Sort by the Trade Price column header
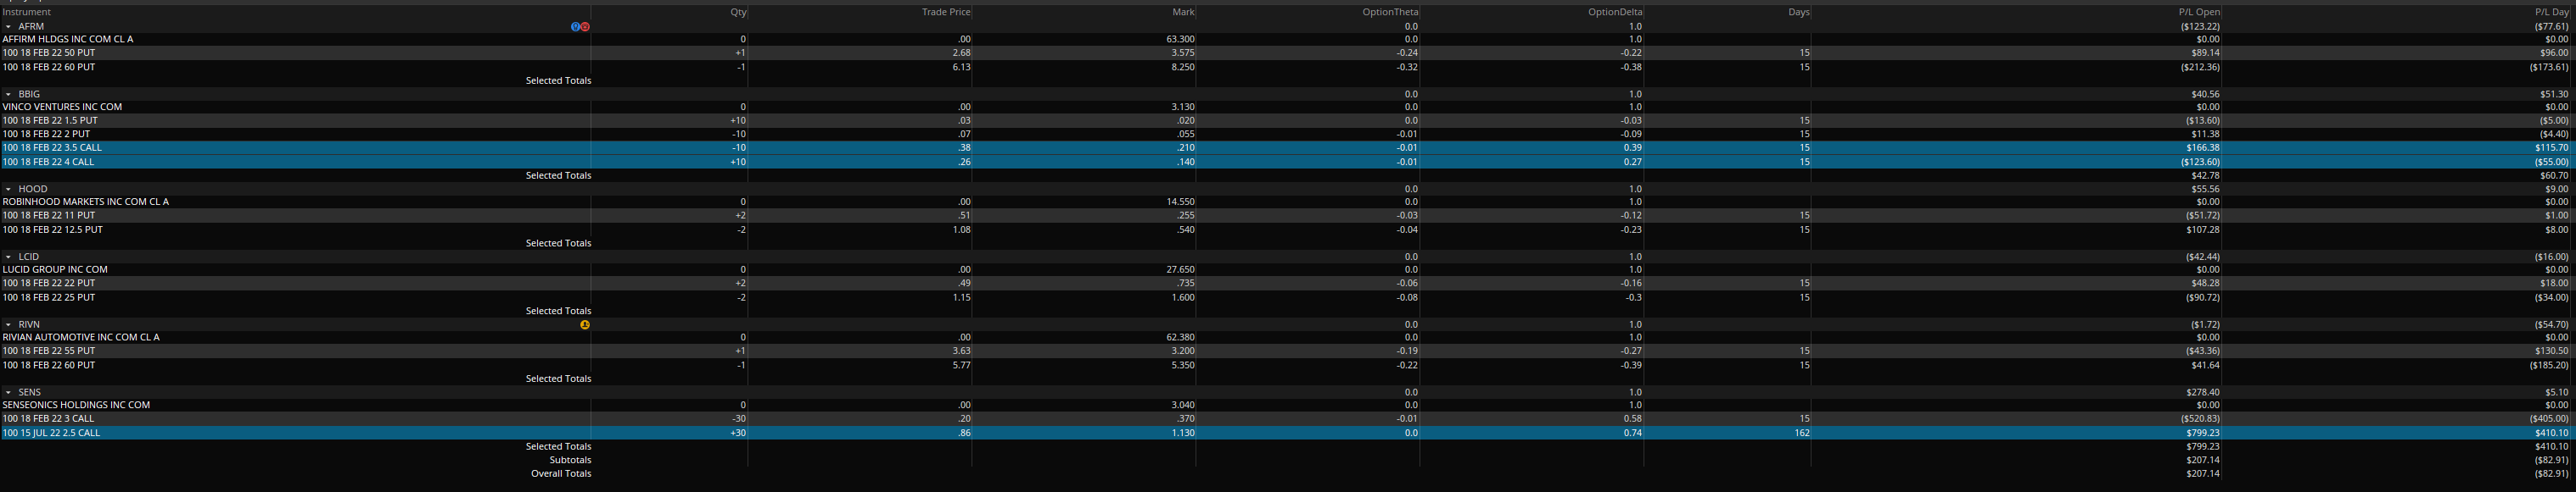 [946, 12]
